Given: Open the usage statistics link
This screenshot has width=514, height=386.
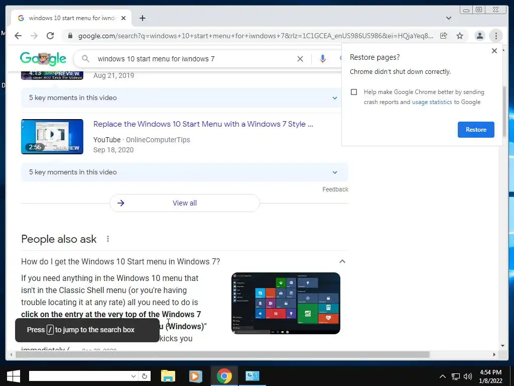Looking at the screenshot, I should [x=432, y=102].
